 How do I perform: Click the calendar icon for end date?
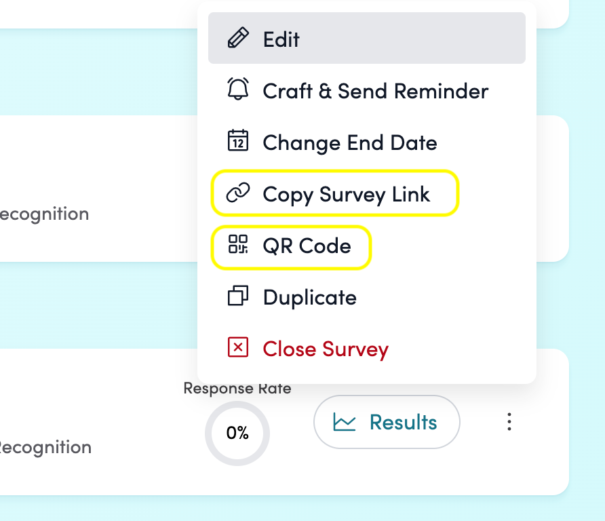[238, 142]
